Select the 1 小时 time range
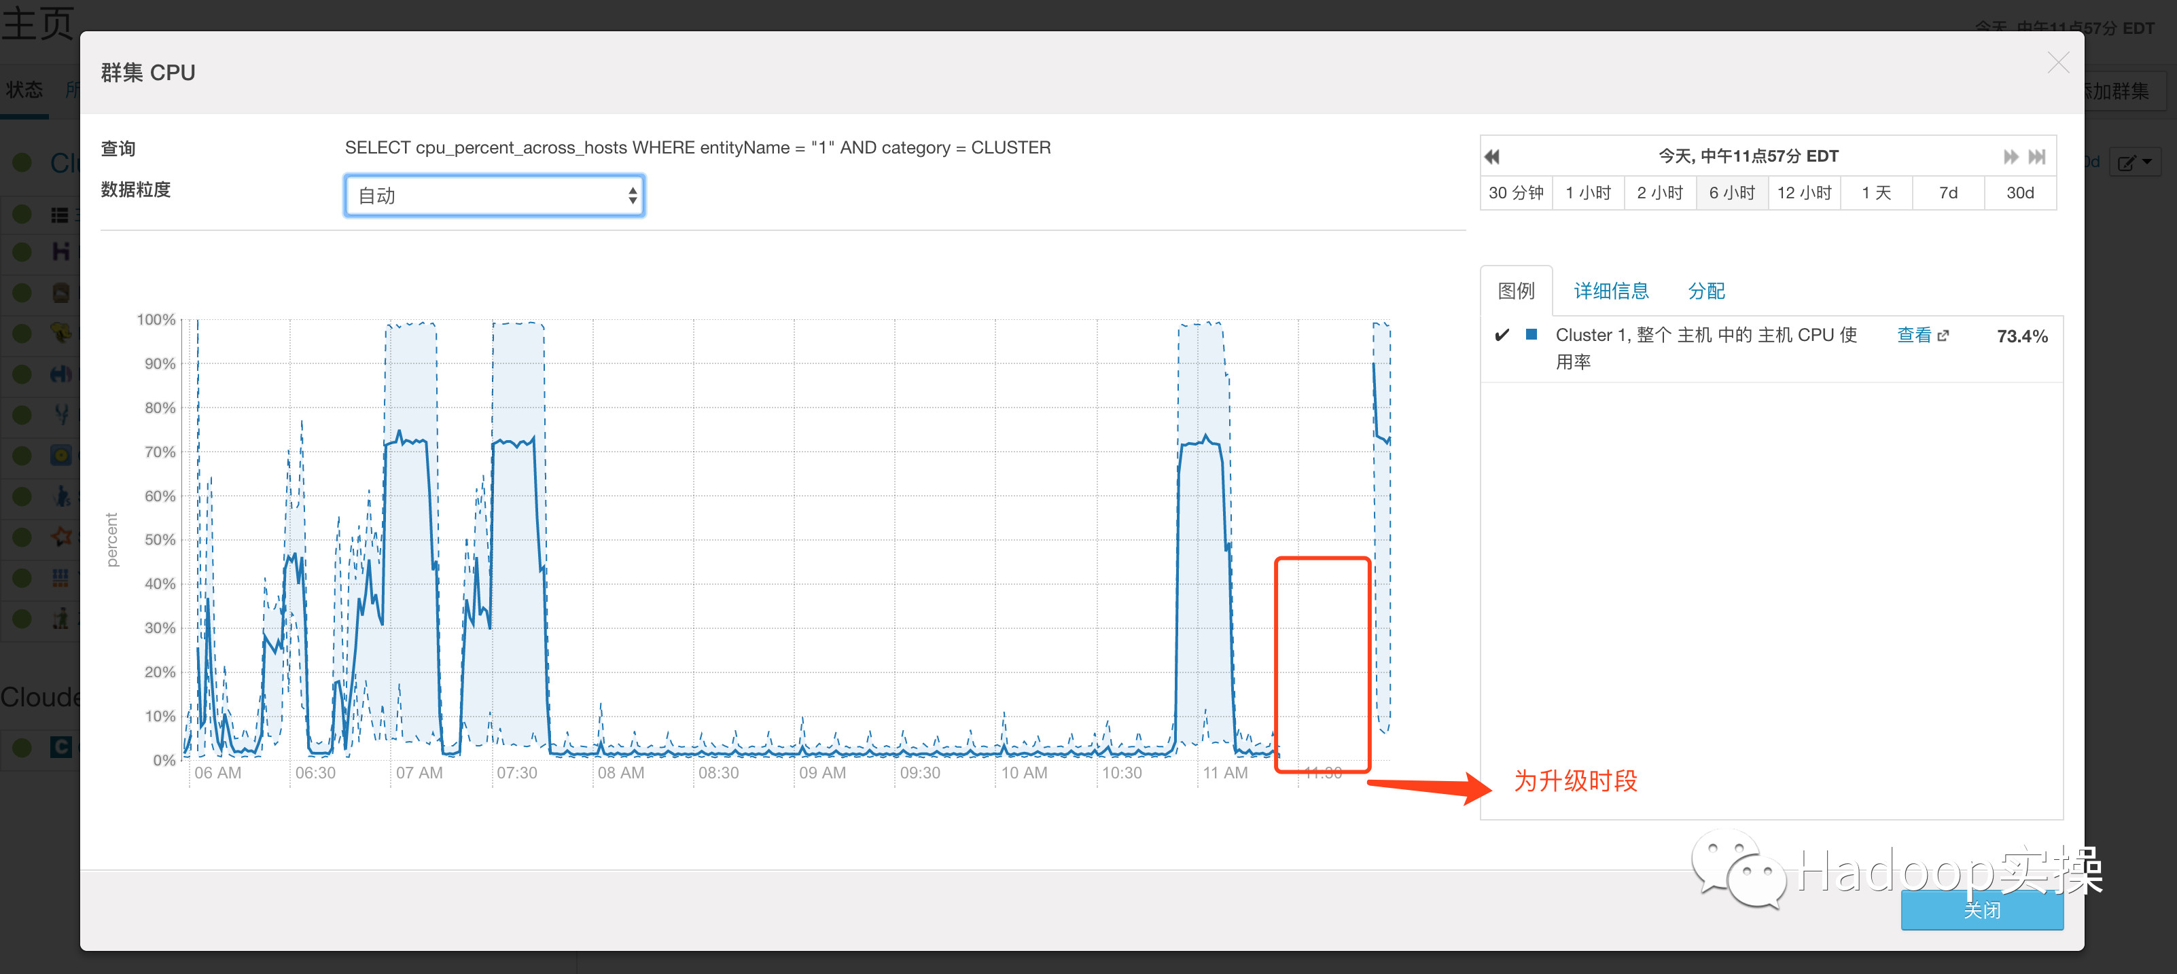The height and width of the screenshot is (974, 2177). 1588,193
